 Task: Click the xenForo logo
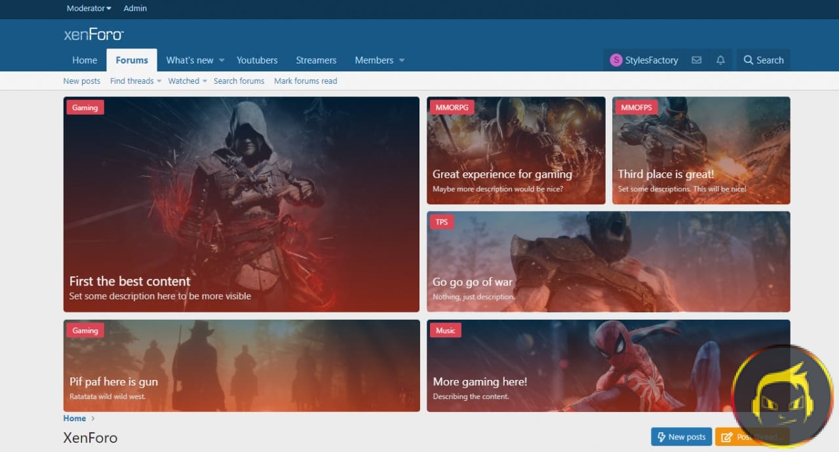[94, 35]
